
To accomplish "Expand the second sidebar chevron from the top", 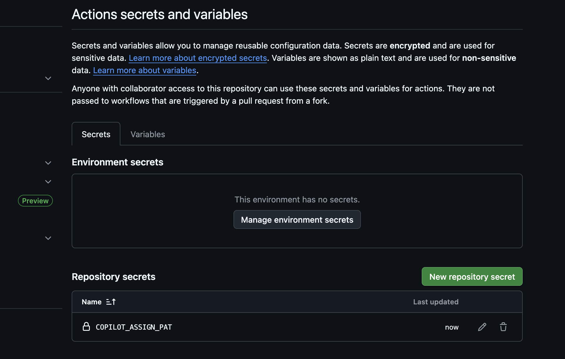I will 48,163.
